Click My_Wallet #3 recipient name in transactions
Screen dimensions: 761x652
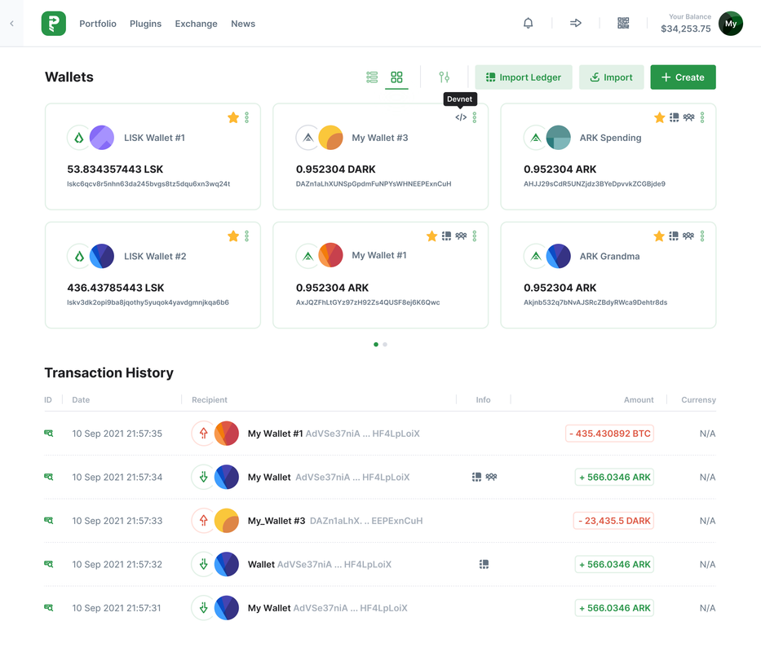click(x=277, y=521)
